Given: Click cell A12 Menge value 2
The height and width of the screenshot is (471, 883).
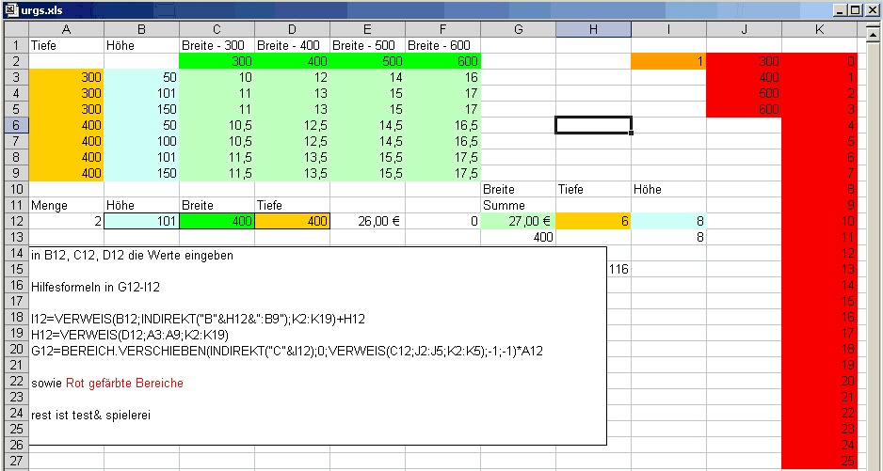Looking at the screenshot, I should coord(67,221).
